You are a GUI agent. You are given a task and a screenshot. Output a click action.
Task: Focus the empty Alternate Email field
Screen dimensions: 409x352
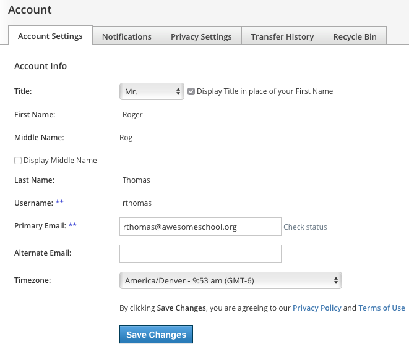(x=200, y=254)
